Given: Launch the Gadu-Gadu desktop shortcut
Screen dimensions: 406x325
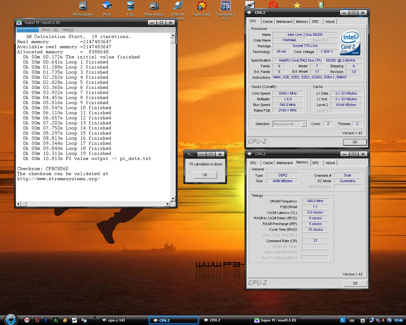Looking at the screenshot, I should [202, 9].
